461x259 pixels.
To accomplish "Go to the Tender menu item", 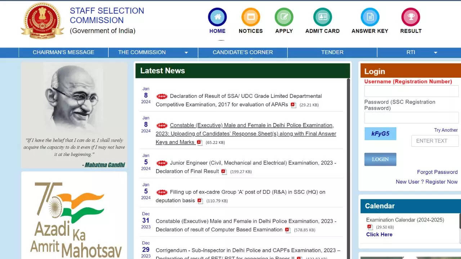I will 332,53.
